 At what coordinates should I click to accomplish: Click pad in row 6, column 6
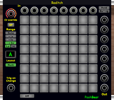[73, 68]
